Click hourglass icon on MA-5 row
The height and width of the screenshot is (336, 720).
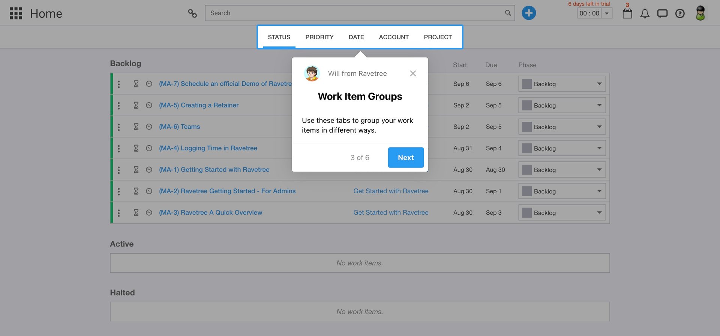click(136, 105)
